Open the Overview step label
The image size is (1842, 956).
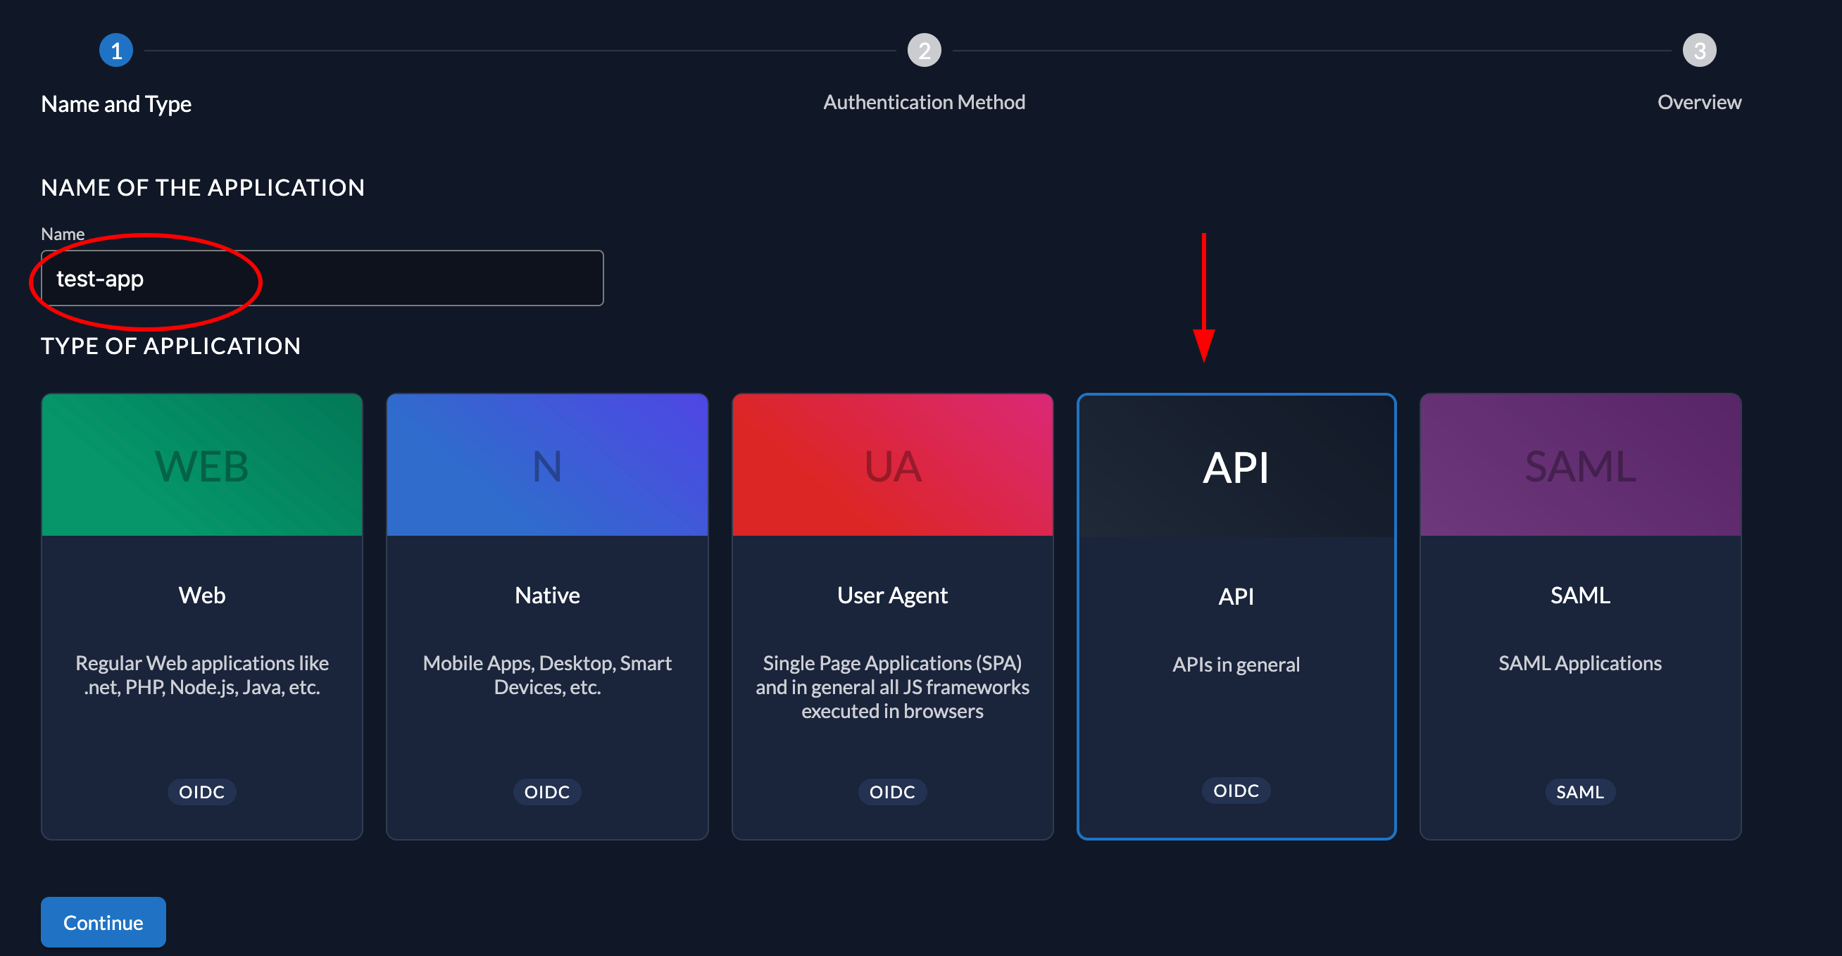1699,101
